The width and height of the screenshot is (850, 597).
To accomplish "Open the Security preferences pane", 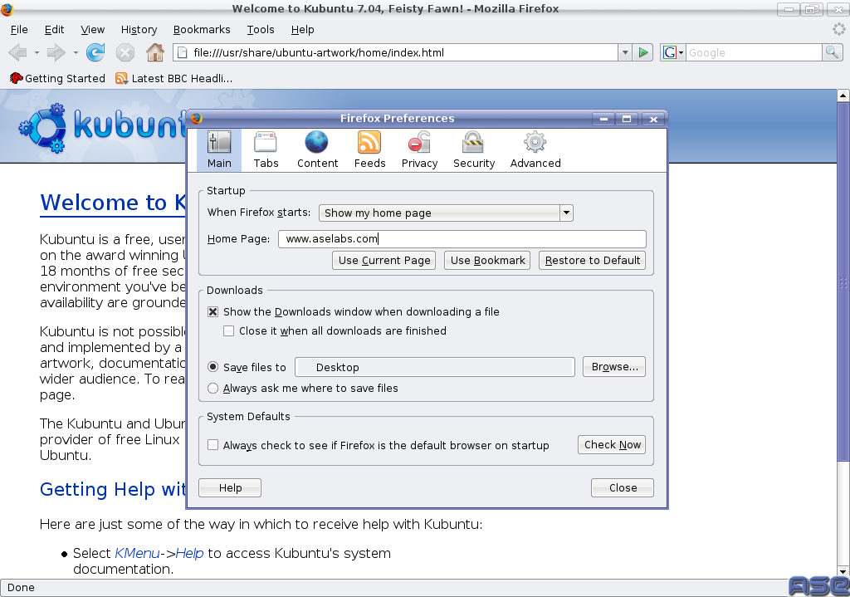I will pos(474,150).
